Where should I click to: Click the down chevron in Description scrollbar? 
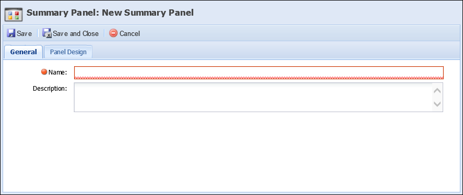[437, 104]
